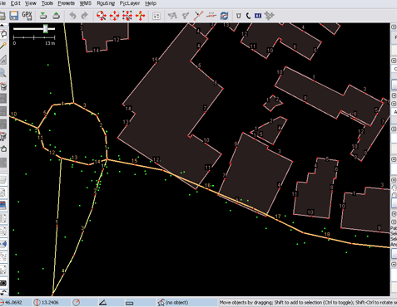The width and height of the screenshot is (397, 307).
Task: Toggle the wireframe view toolbar button
Action: [156, 16]
